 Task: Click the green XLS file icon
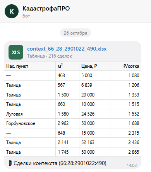[16, 52]
